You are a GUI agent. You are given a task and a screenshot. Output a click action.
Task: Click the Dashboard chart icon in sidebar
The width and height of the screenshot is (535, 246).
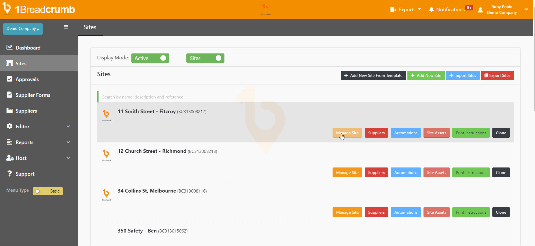coord(10,48)
